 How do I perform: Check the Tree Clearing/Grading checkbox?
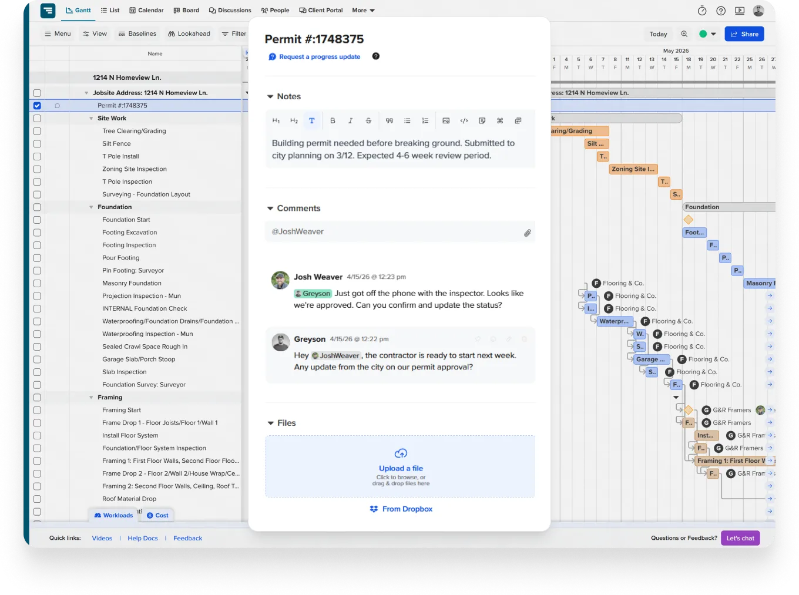37,131
